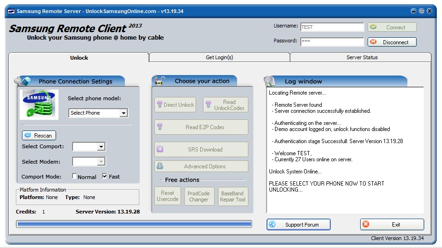Minimize the Samsung Remote Server window
Image resolution: width=442 pixels, height=248 pixels.
413,11
